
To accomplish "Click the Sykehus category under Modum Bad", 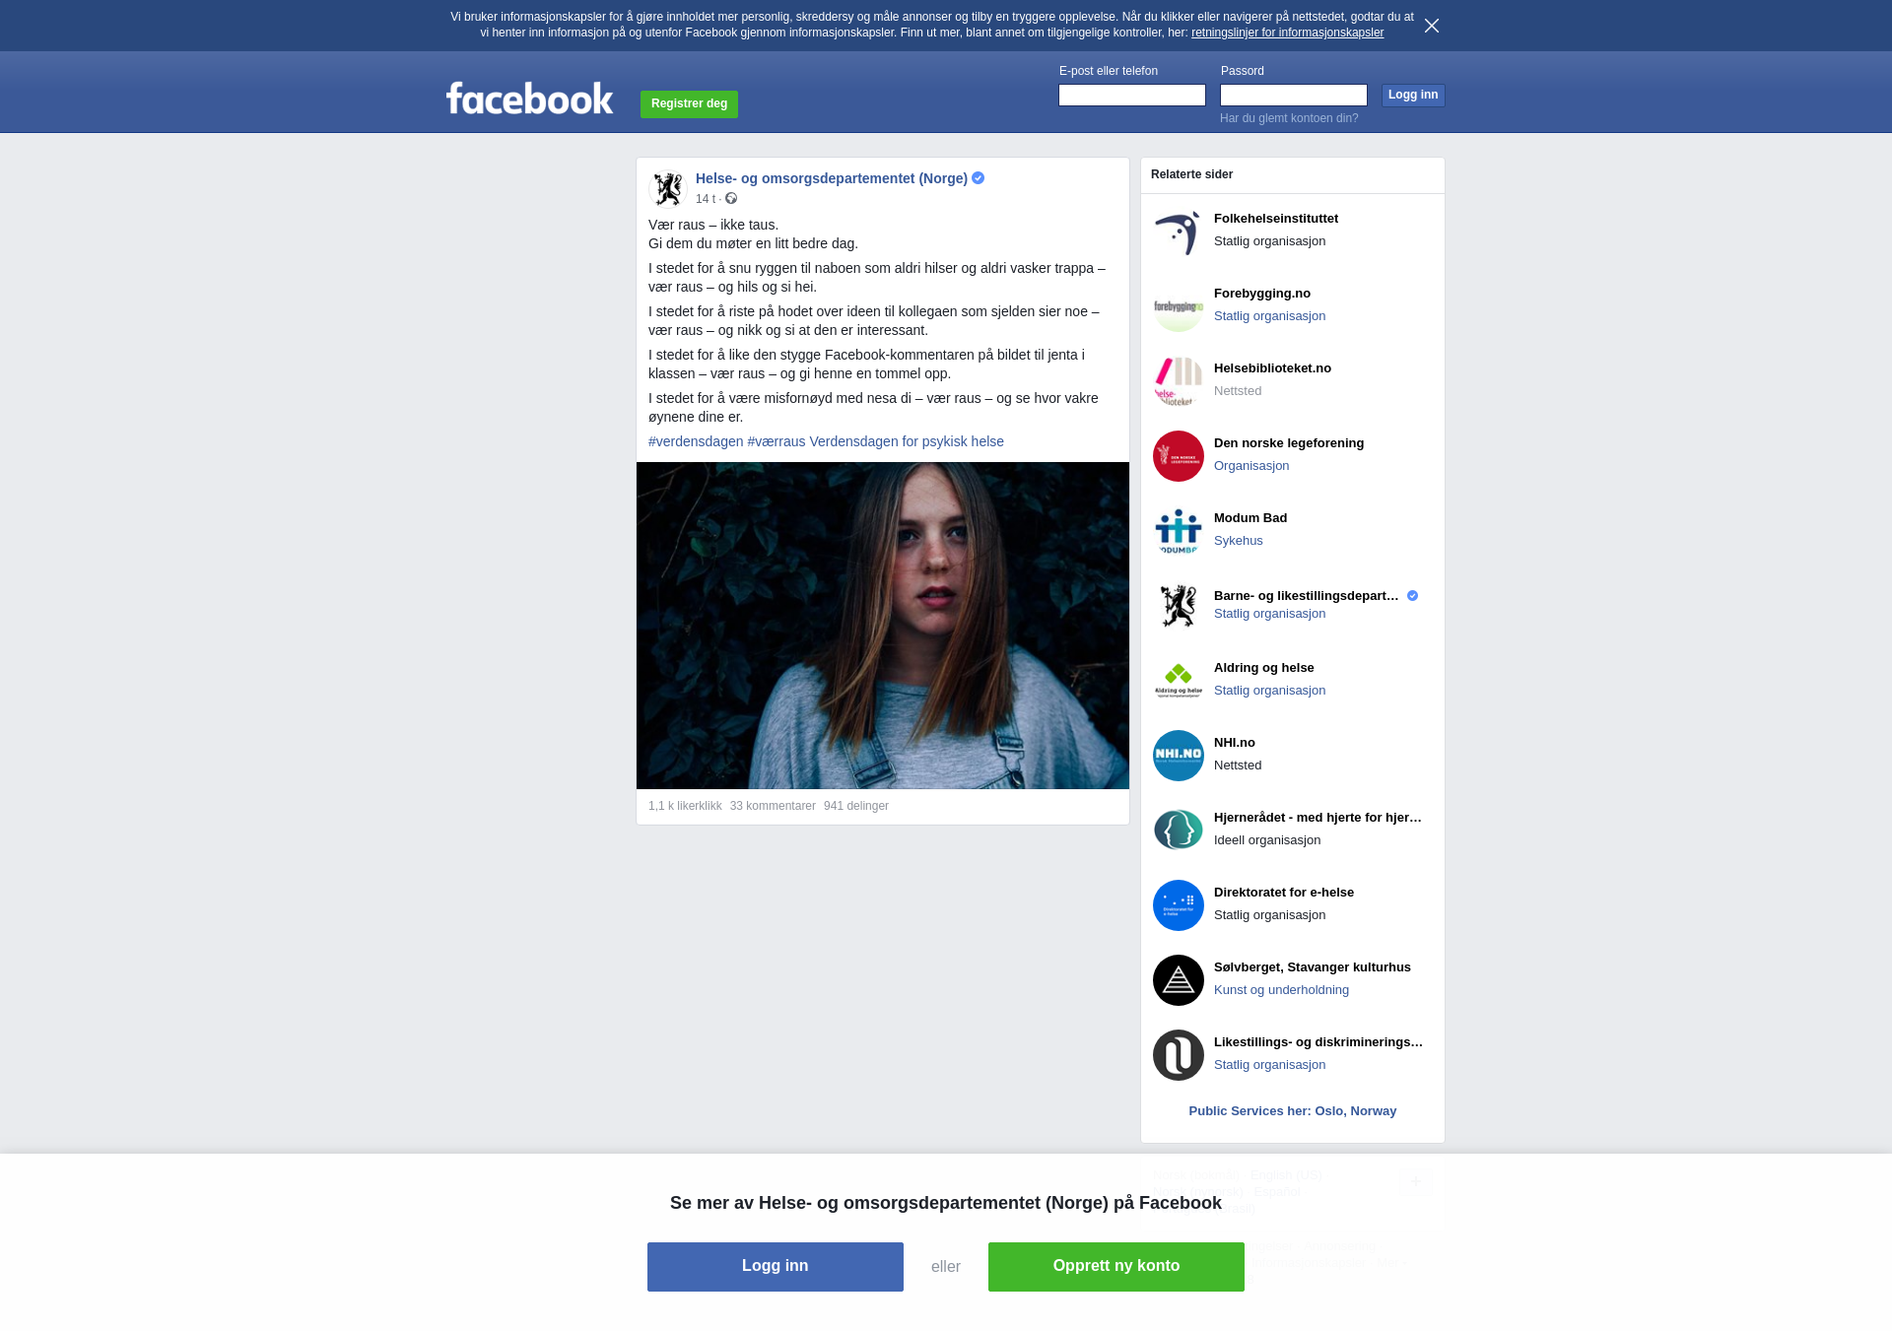I will pos(1239,541).
